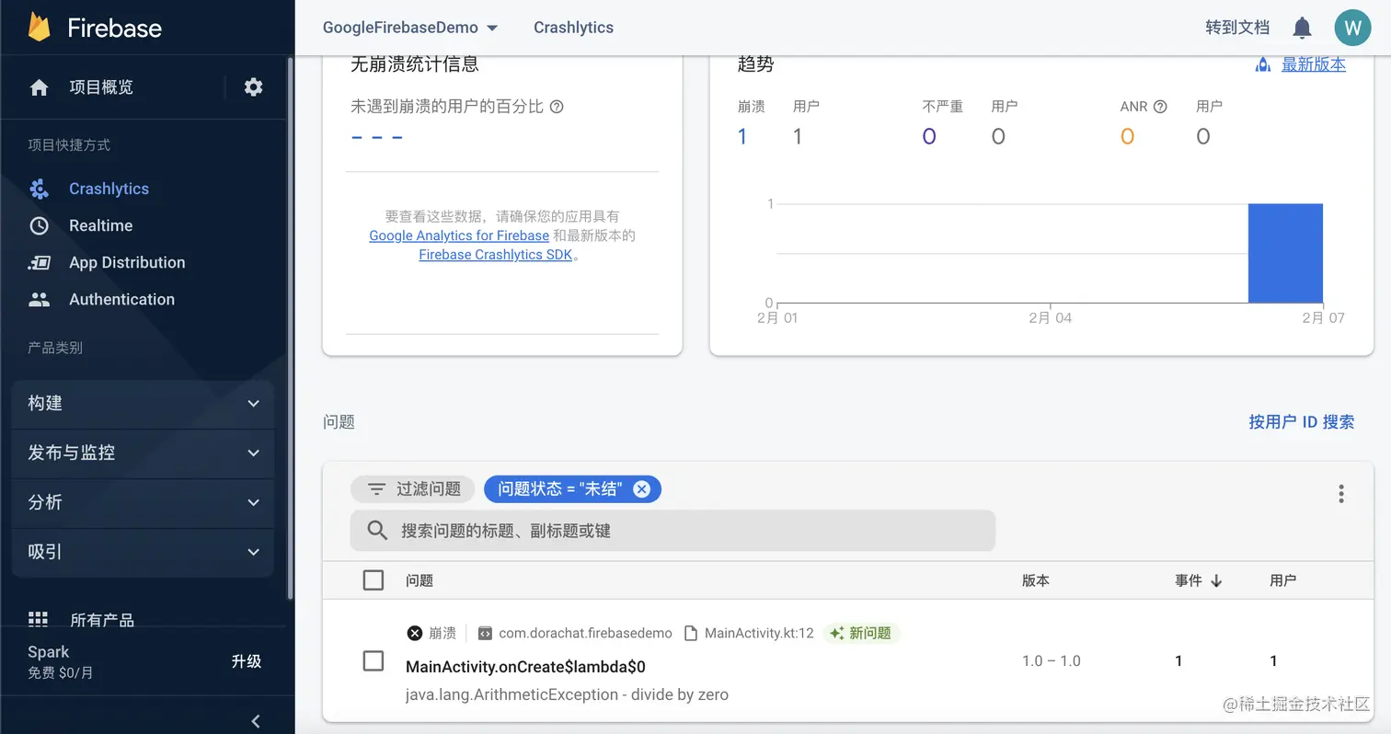The height and width of the screenshot is (734, 1391).
Task: Click the 版本 column header
Action: [1036, 580]
